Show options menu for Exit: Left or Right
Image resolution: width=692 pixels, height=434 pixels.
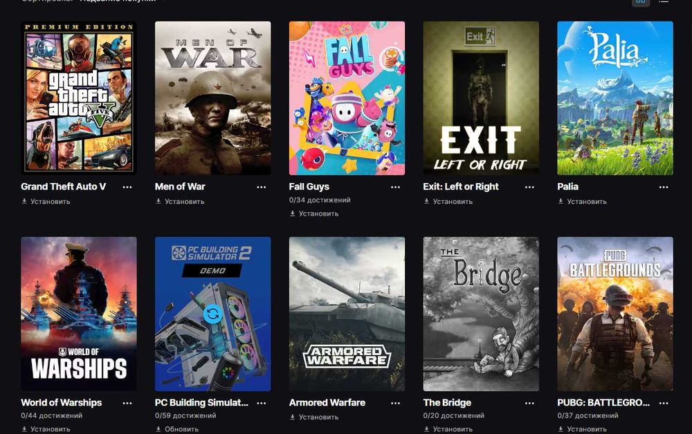click(x=529, y=187)
